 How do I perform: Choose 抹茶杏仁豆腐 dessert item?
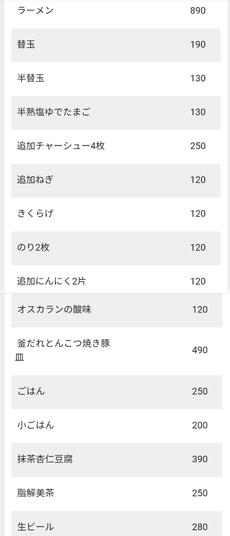tap(45, 459)
